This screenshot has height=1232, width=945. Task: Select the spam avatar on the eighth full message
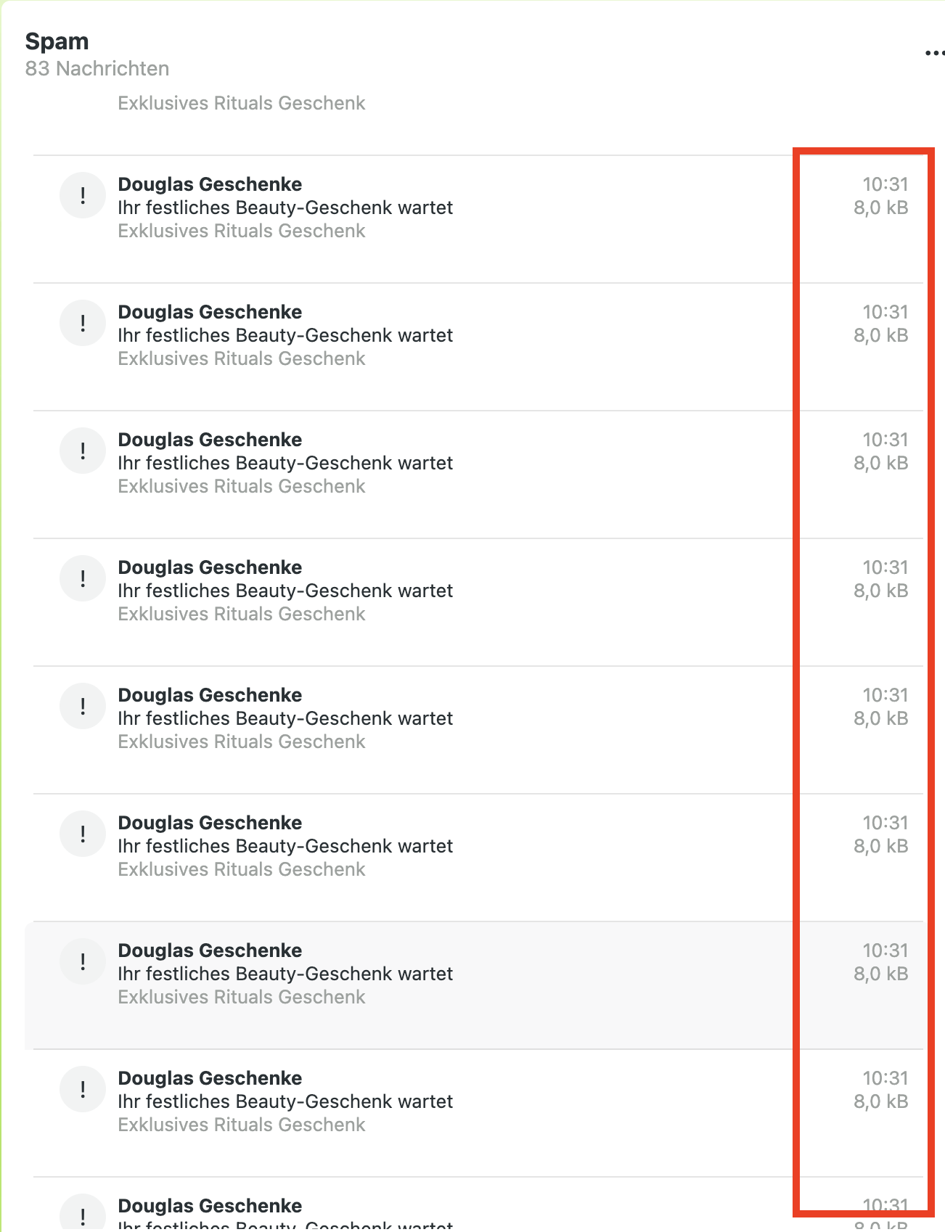click(x=83, y=1089)
